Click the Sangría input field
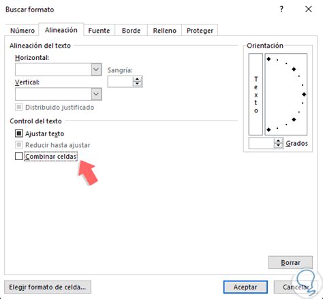The height and width of the screenshot is (299, 323). (121, 82)
